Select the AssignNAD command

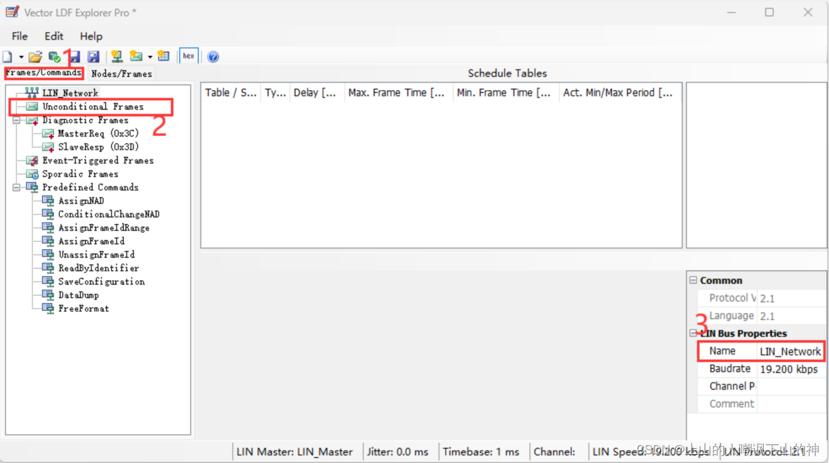point(81,201)
